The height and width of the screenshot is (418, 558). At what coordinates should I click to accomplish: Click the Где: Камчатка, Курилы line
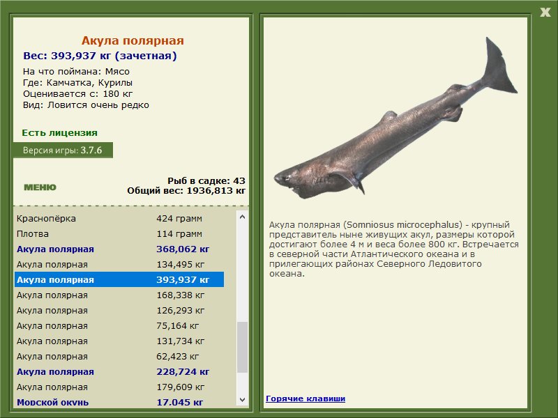(x=77, y=83)
